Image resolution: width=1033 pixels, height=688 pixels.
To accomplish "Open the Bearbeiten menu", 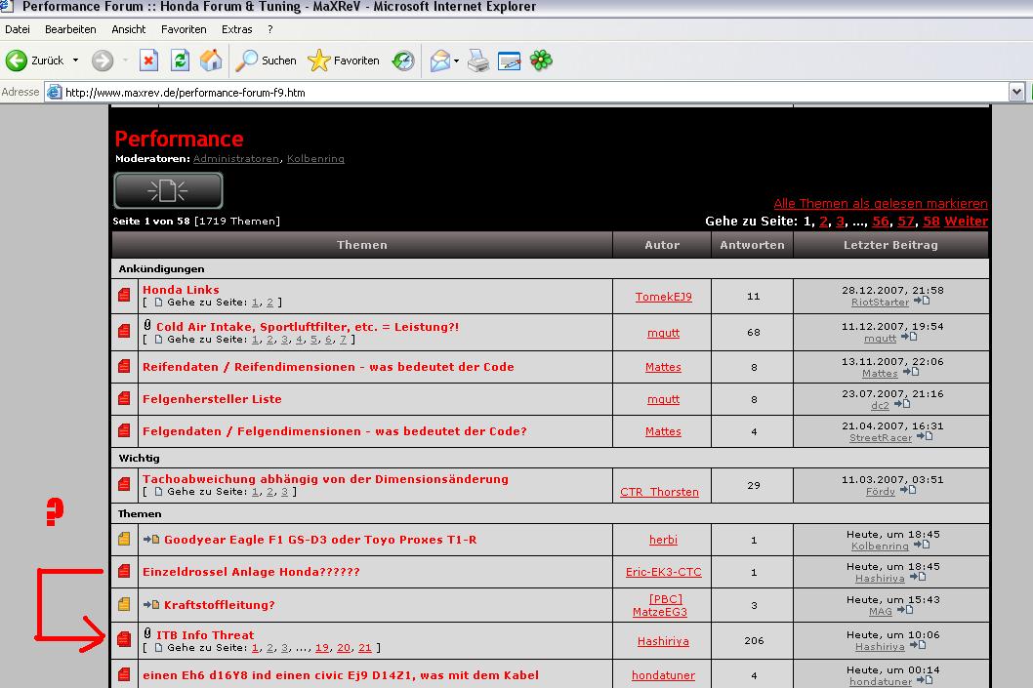I will click(x=70, y=29).
